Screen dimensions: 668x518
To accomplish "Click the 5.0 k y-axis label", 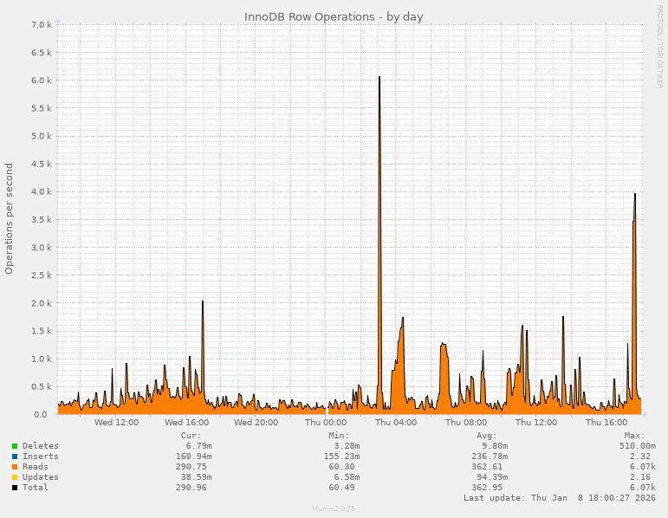I will click(42, 136).
